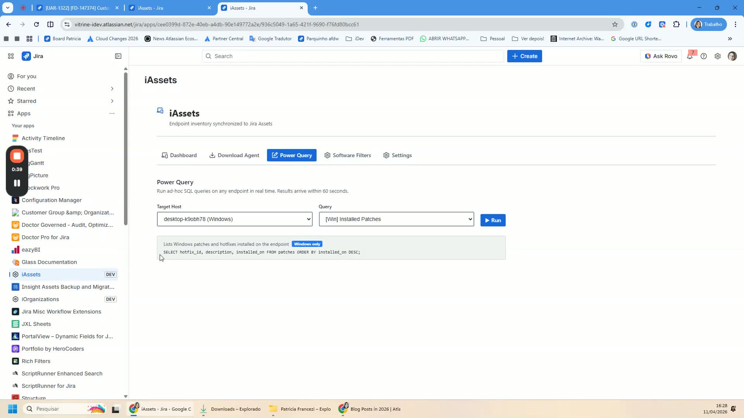Expand the Recent section chevron
This screenshot has width=744, height=418.
(112, 89)
